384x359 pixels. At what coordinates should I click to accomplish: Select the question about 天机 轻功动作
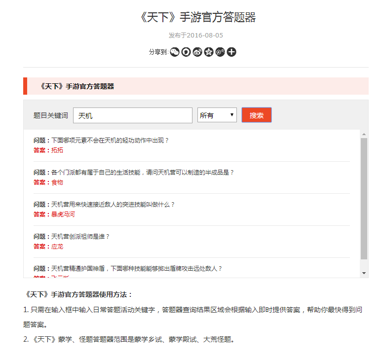point(110,140)
